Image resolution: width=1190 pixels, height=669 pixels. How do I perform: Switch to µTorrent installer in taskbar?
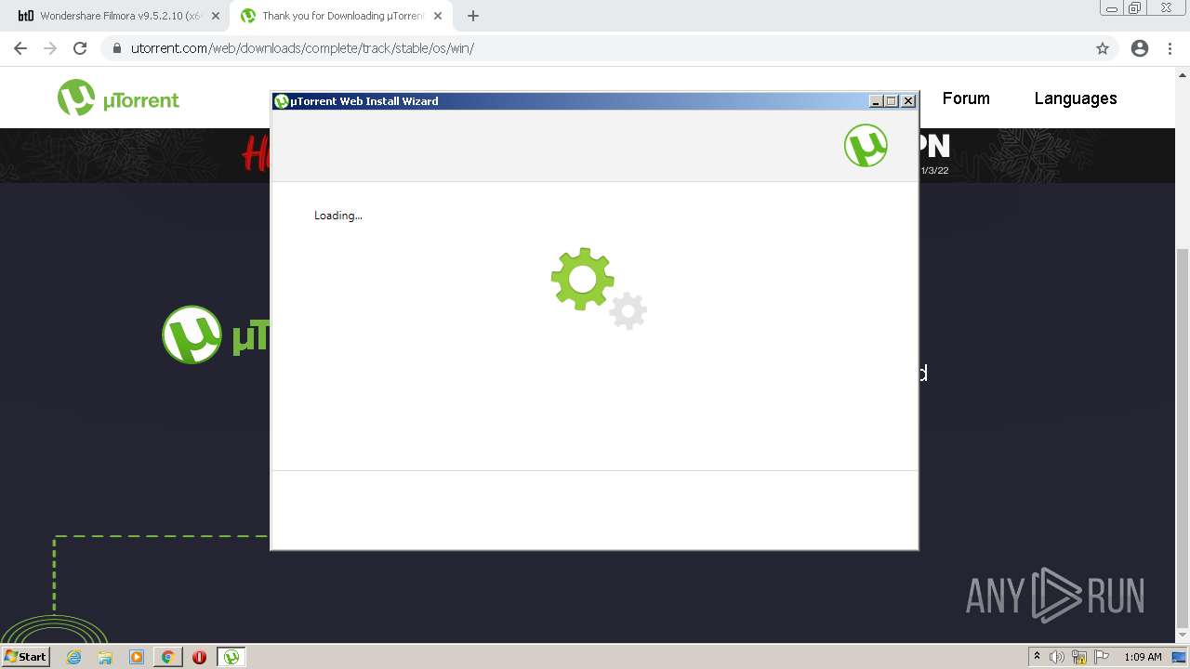pyautogui.click(x=231, y=657)
